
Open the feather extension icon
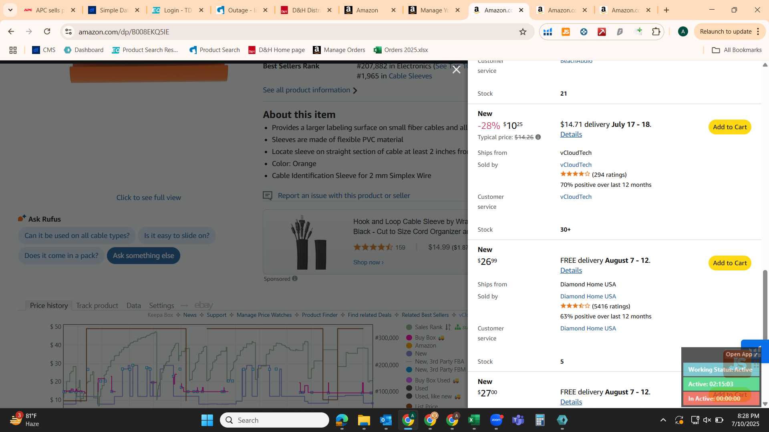620,32
